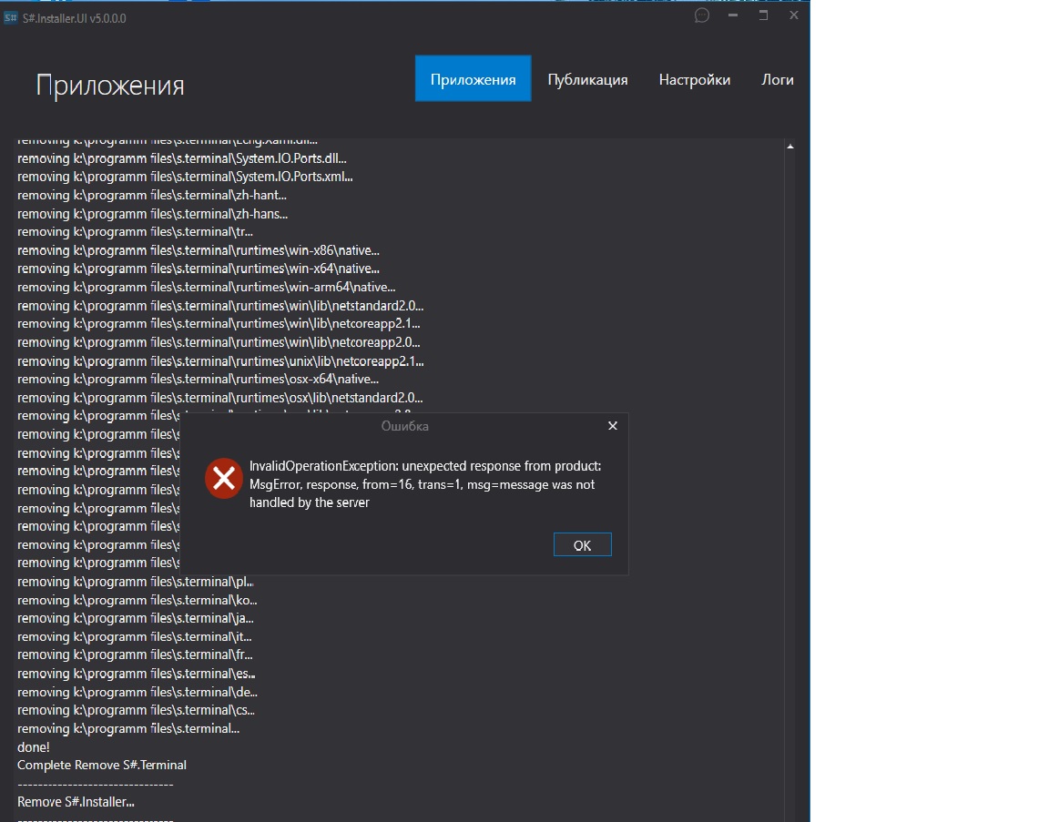1049x822 pixels.
Task: Click the InvalidOperationException error message text
Action: (x=424, y=484)
